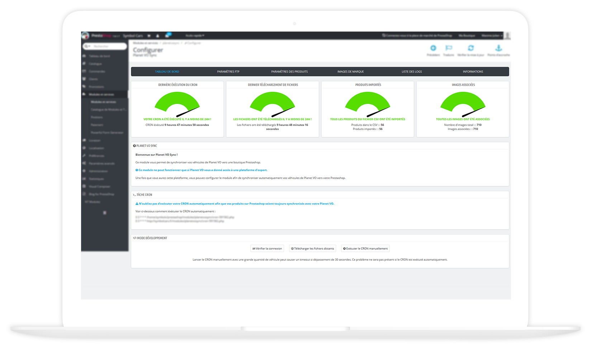Open the search type dropdown magnifier

87,46
